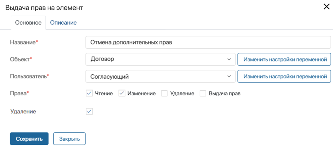Click the Сохранить button

tap(29, 139)
